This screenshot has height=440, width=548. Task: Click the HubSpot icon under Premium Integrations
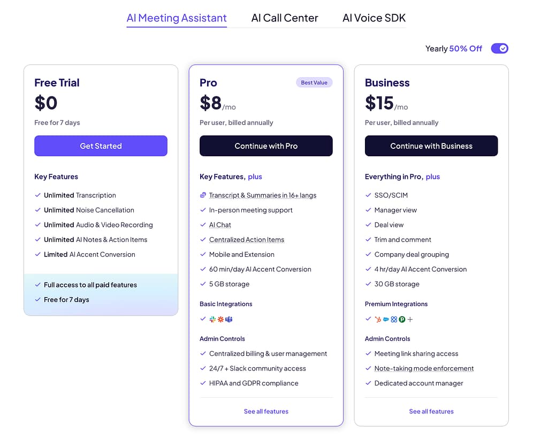point(378,319)
